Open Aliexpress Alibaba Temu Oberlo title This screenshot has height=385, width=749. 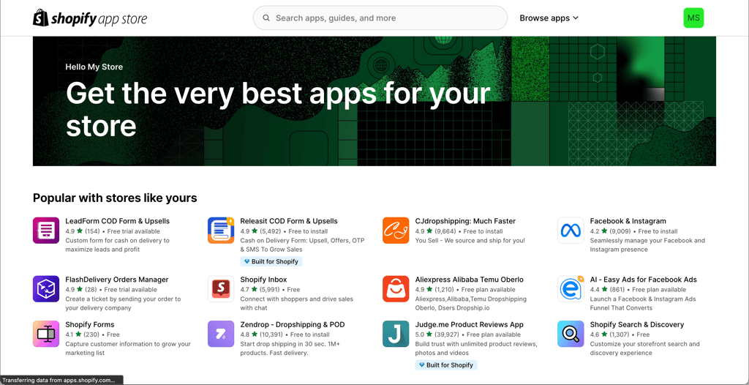[469, 280]
